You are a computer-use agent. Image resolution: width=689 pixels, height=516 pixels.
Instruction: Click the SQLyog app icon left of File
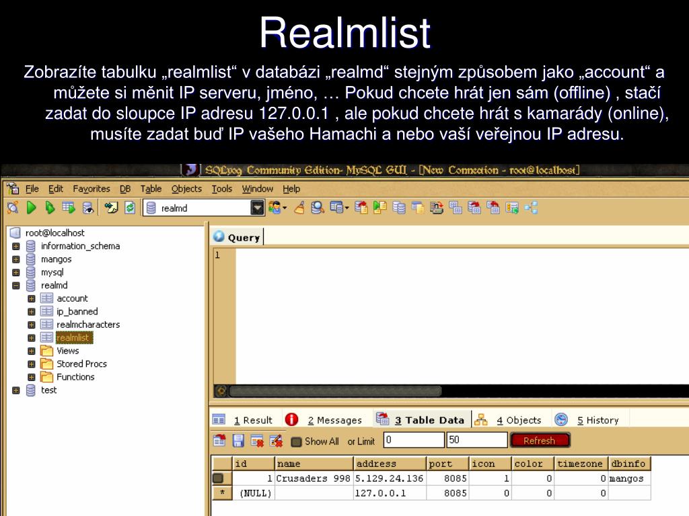pos(13,189)
